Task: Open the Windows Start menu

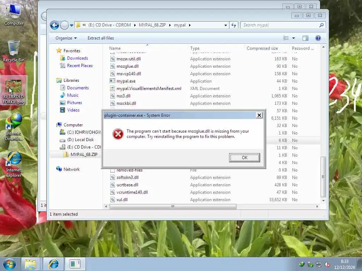Action: tap(9, 264)
